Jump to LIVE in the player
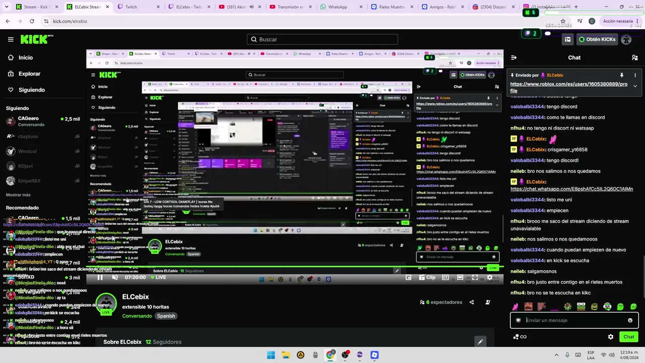The width and height of the screenshot is (645, 363). pos(158,277)
